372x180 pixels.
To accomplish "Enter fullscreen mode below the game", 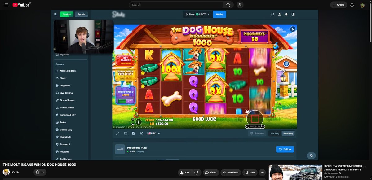I will pyautogui.click(x=117, y=133).
